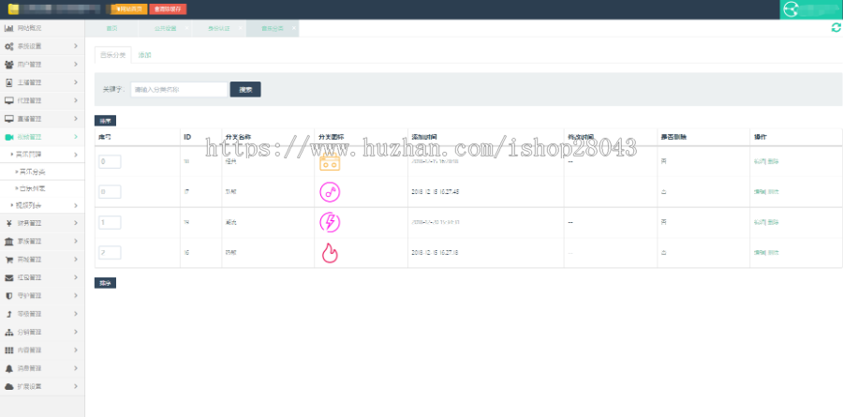Click the lightning bolt category icon thumbnail
The image size is (843, 417).
tap(330, 222)
